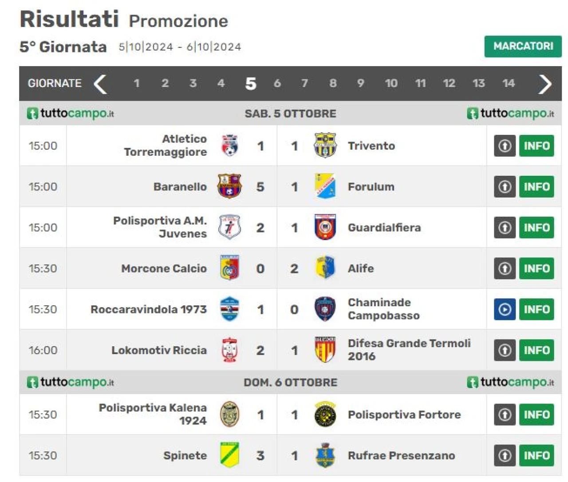The height and width of the screenshot is (482, 568).
Task: Click the upload icon in the Lokomotiv Riccia row
Action: 505,350
